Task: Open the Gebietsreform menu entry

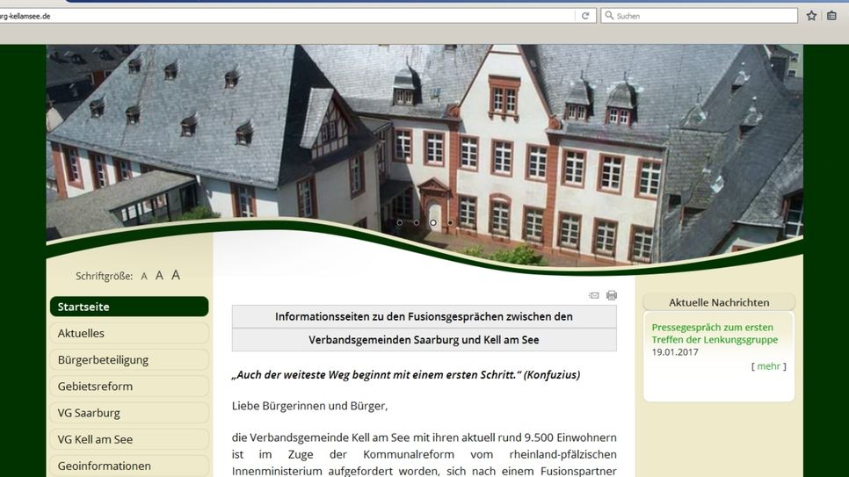Action: pyautogui.click(x=128, y=387)
